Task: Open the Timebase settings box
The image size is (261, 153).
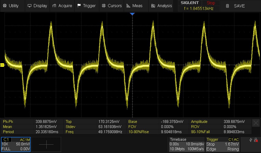Action: pyautogui.click(x=187, y=144)
